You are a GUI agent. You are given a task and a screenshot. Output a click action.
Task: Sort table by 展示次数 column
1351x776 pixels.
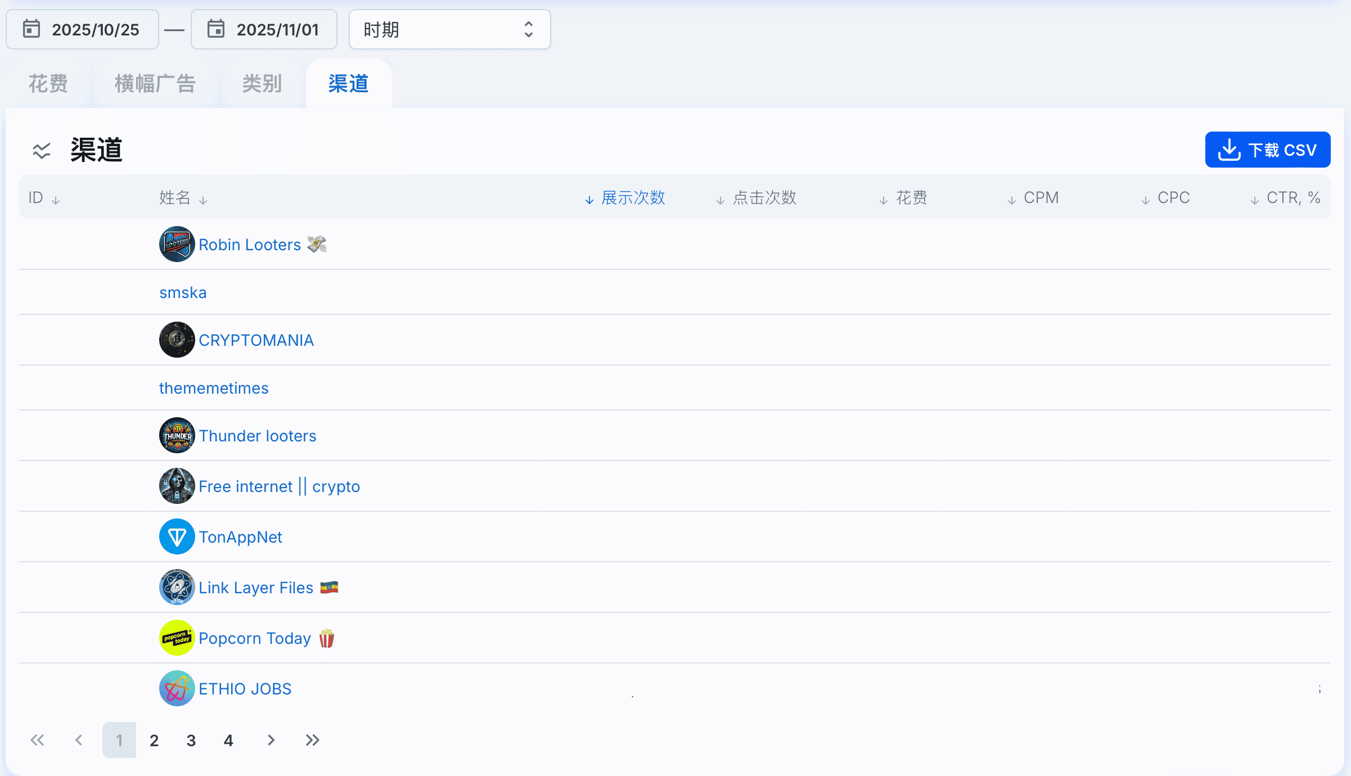coord(633,198)
